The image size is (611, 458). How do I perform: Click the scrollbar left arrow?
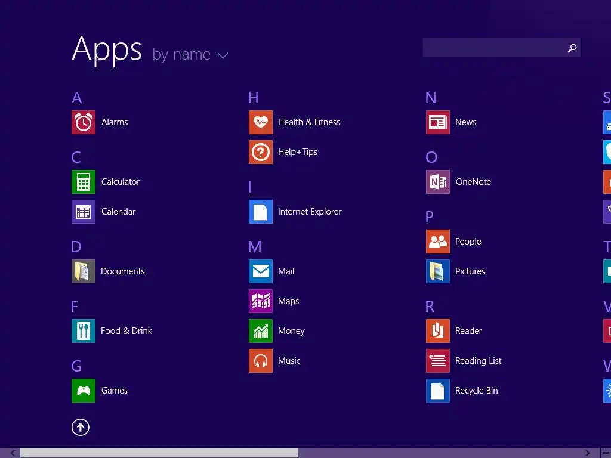(x=13, y=453)
